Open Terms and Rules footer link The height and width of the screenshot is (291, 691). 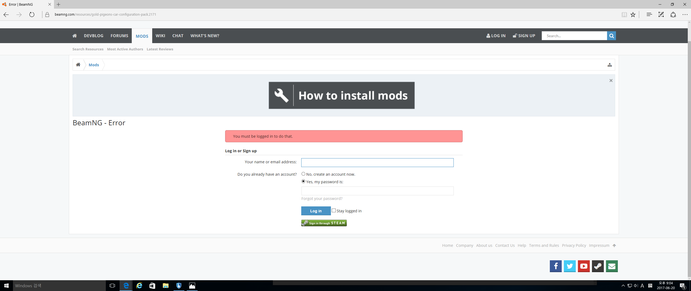pyautogui.click(x=544, y=245)
